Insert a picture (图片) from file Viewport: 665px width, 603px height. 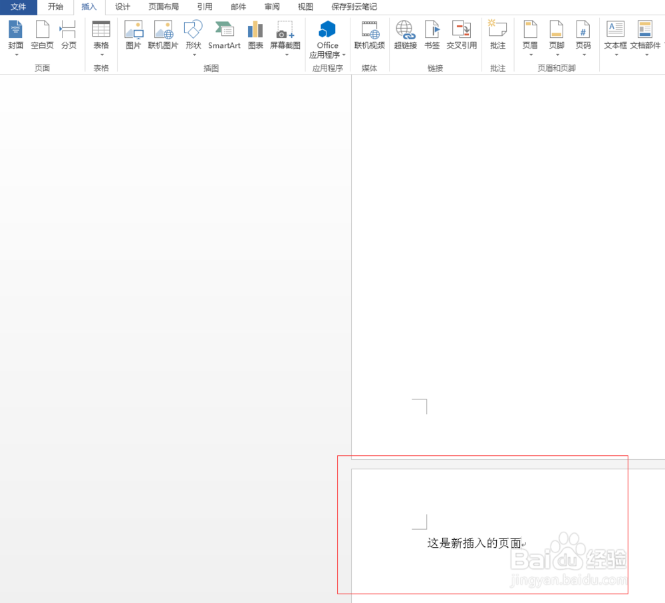coord(133,35)
